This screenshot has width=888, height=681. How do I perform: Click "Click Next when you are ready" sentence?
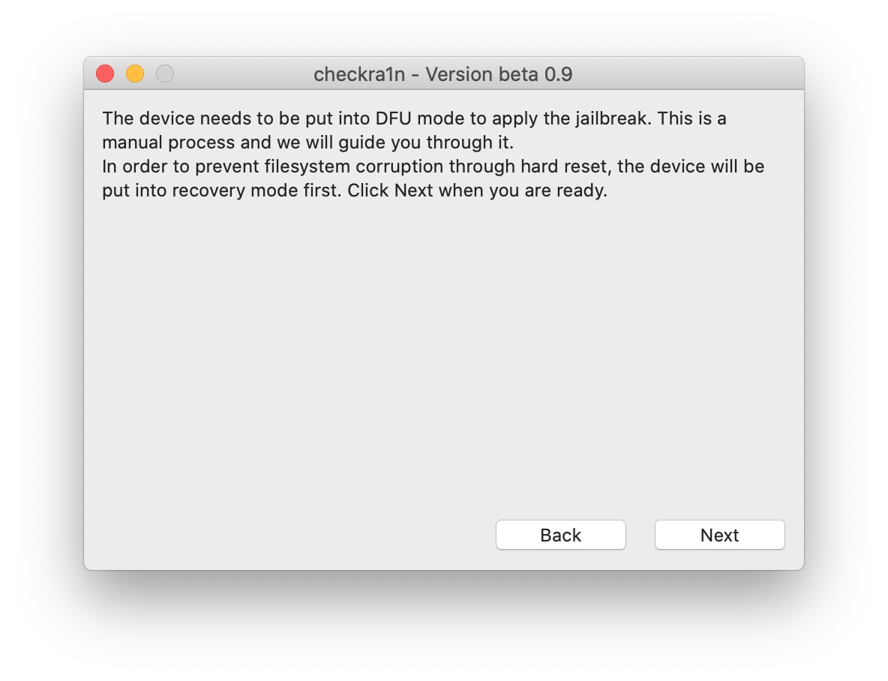point(477,190)
